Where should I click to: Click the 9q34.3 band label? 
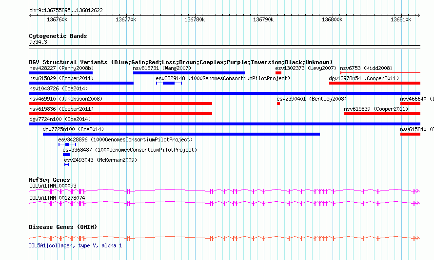click(x=38, y=42)
